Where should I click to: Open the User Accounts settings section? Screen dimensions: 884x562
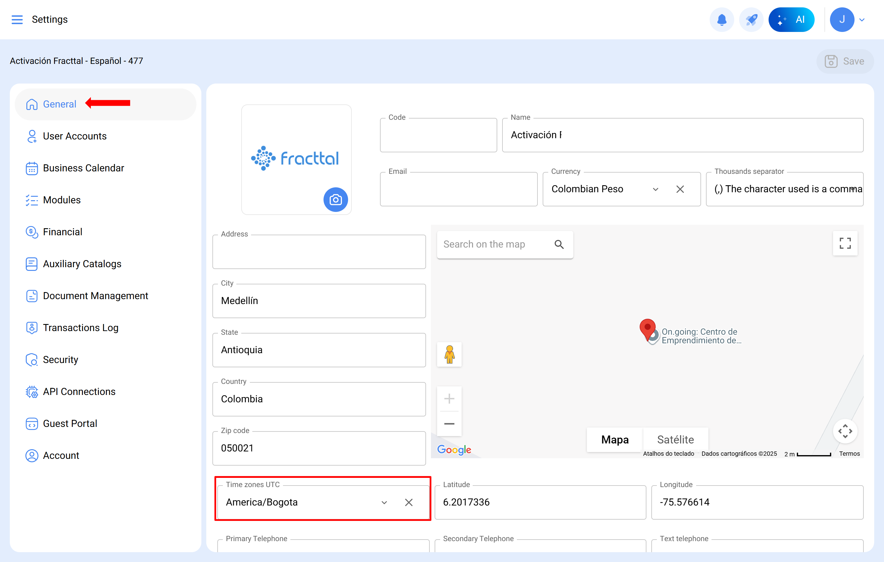pos(75,136)
